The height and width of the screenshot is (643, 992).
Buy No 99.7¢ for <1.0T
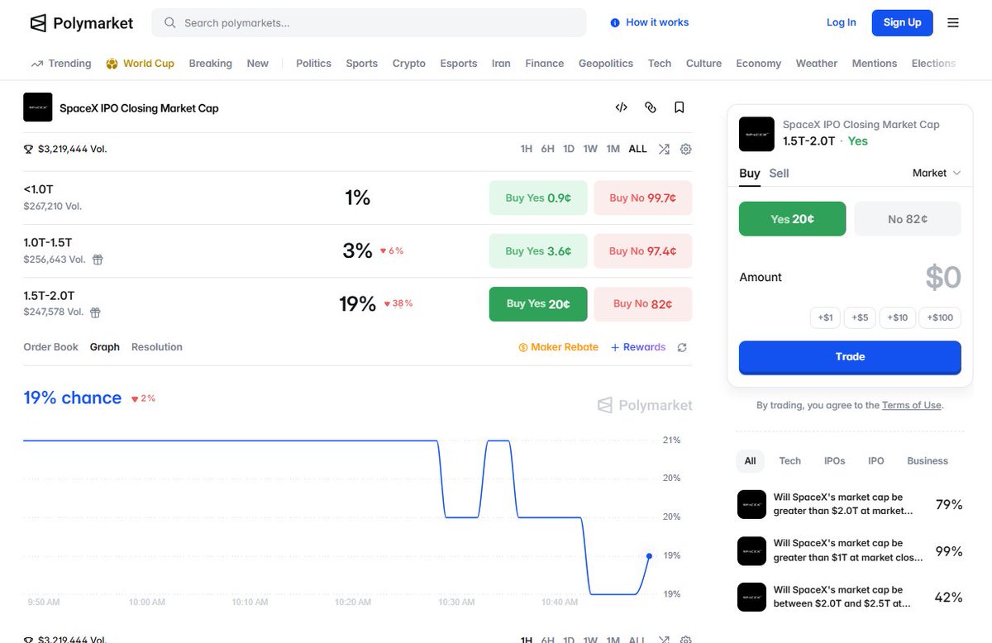pyautogui.click(x=643, y=198)
